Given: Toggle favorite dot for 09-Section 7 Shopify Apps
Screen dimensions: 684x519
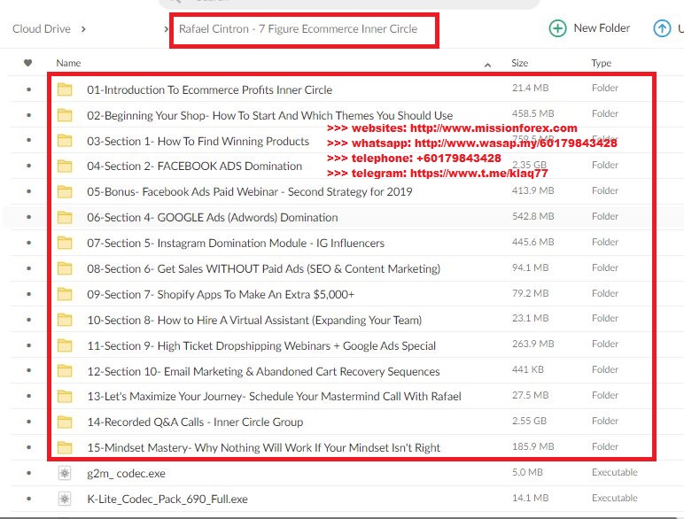Looking at the screenshot, I should (x=28, y=294).
